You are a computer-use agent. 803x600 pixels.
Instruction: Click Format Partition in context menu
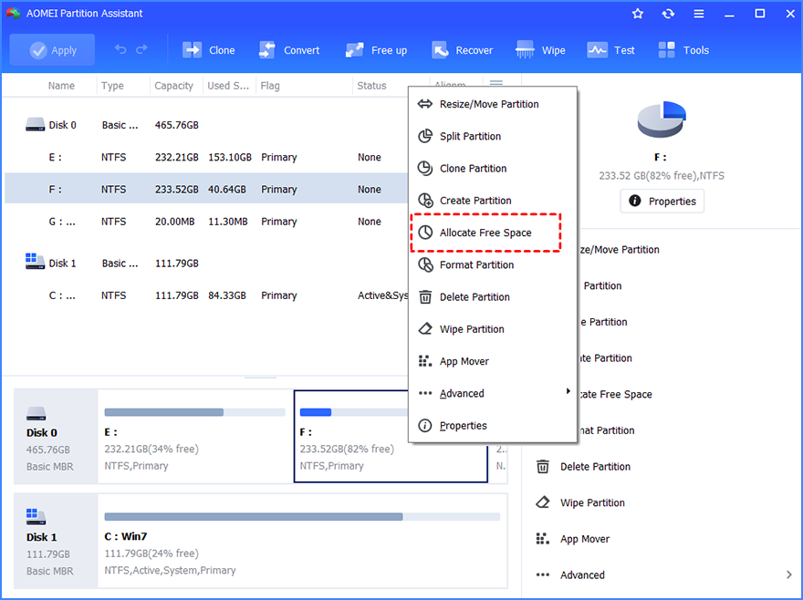coord(476,264)
